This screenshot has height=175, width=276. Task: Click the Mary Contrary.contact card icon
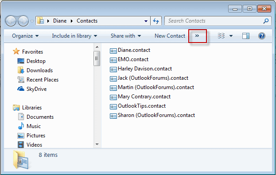coord(113,97)
